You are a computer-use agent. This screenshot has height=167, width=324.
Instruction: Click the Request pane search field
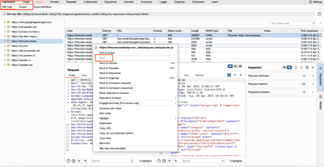coord(112,161)
